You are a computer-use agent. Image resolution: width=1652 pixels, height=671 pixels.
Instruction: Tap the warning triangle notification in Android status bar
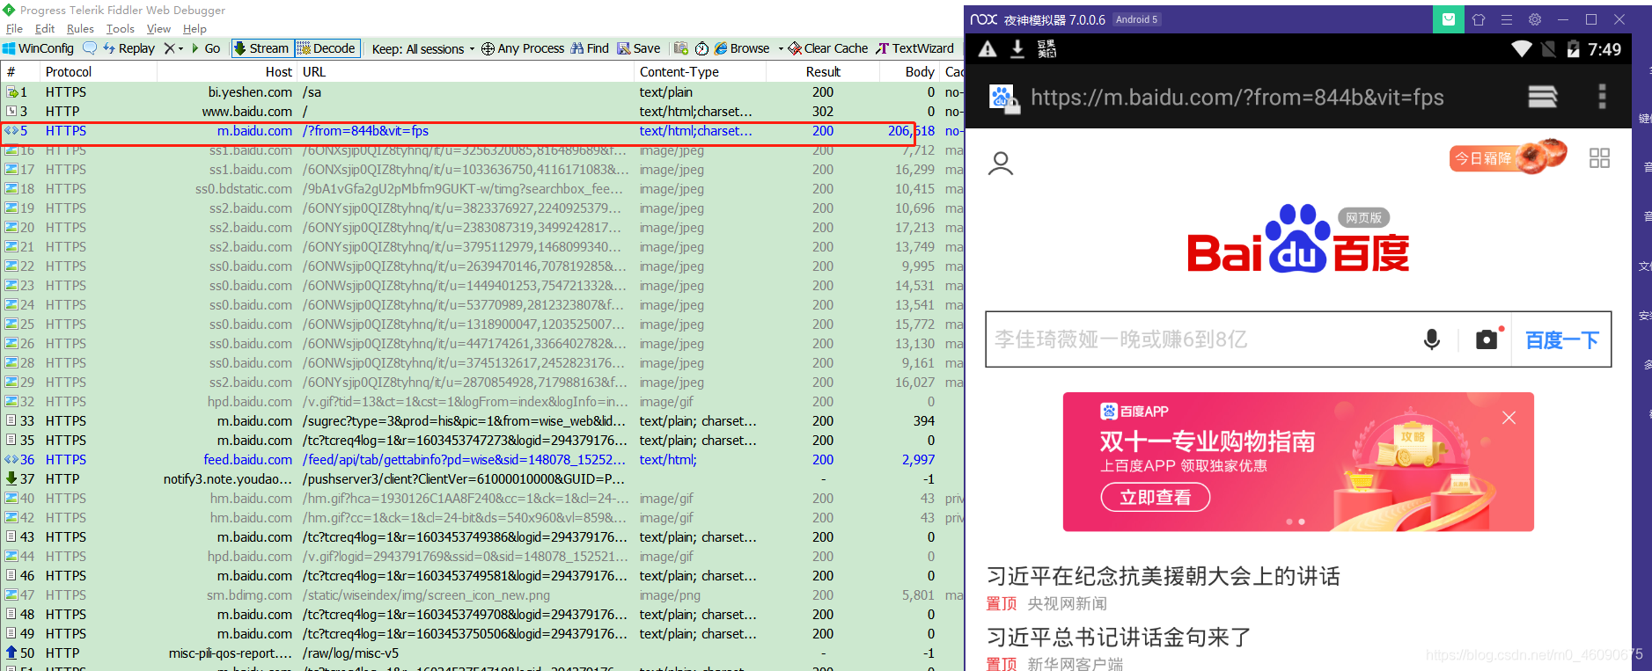(x=988, y=49)
